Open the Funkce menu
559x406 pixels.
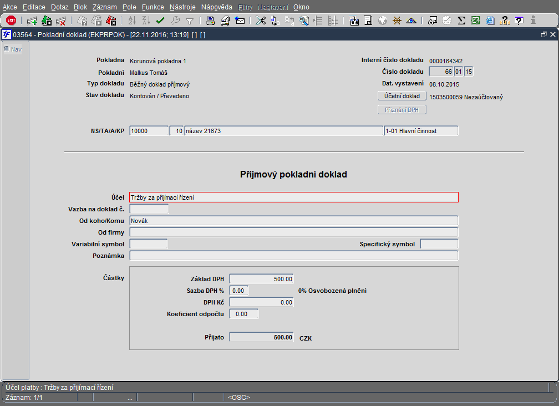153,7
